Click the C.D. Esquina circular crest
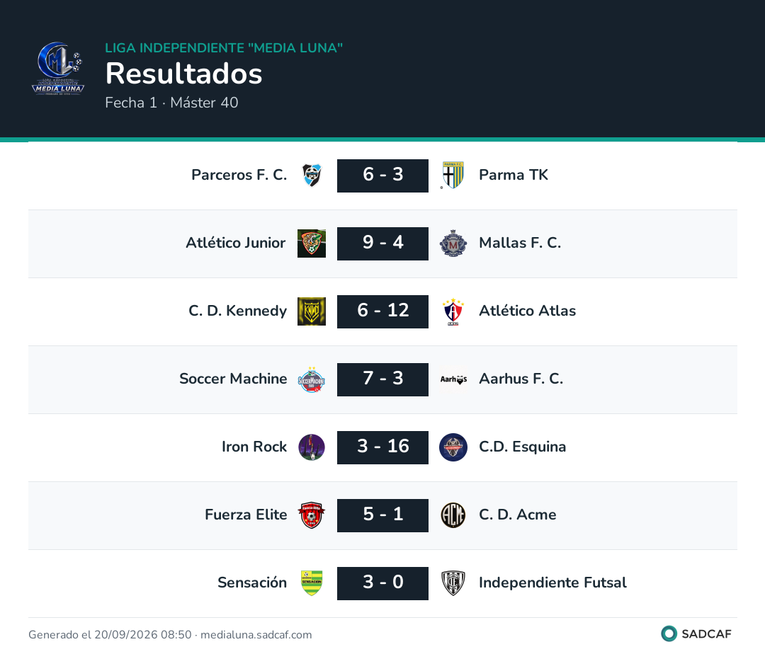Screen dimensions: 765x671 pyautogui.click(x=453, y=447)
